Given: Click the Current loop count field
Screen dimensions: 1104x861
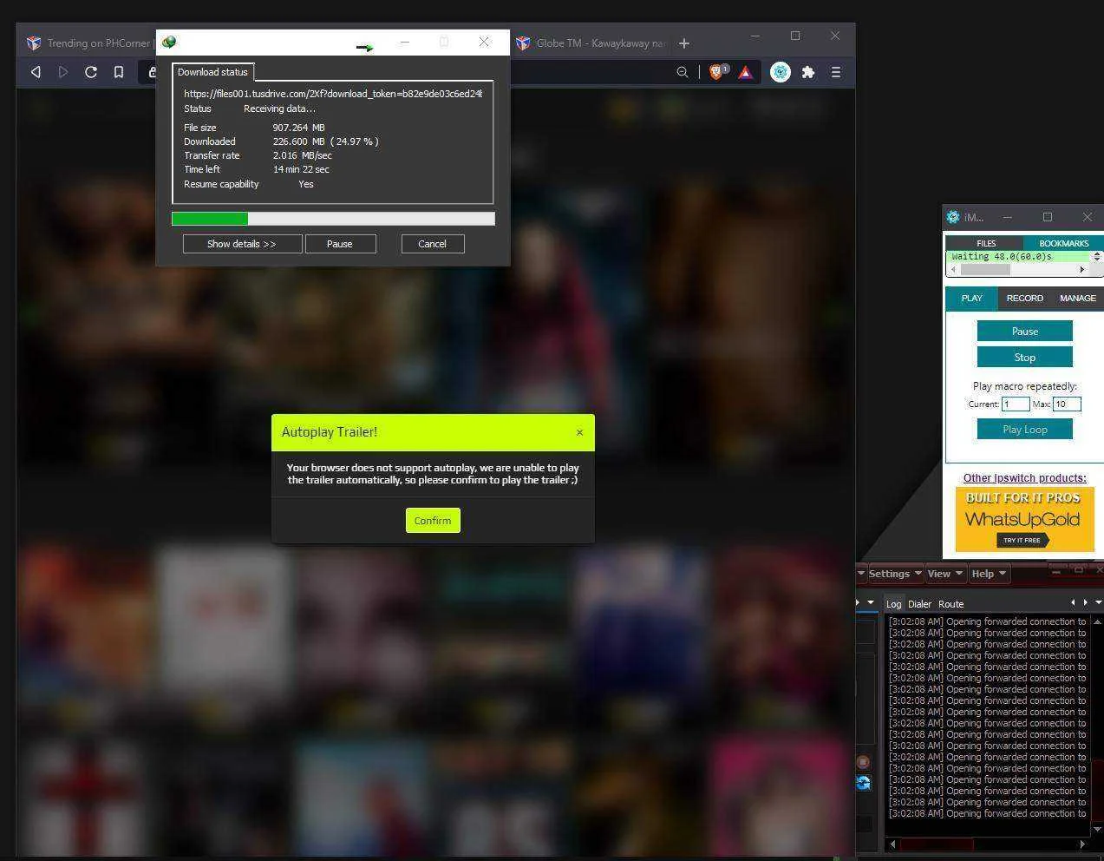Looking at the screenshot, I should pos(1016,404).
